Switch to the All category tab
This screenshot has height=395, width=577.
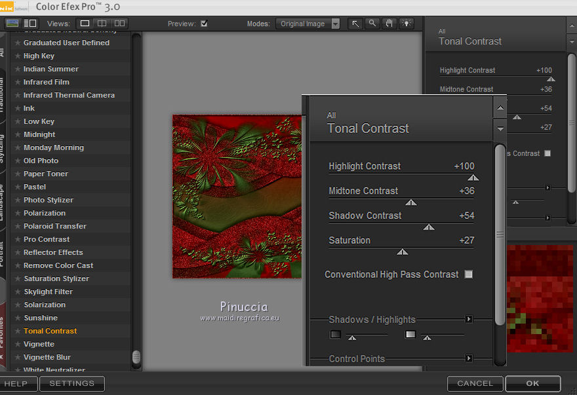coord(2,52)
